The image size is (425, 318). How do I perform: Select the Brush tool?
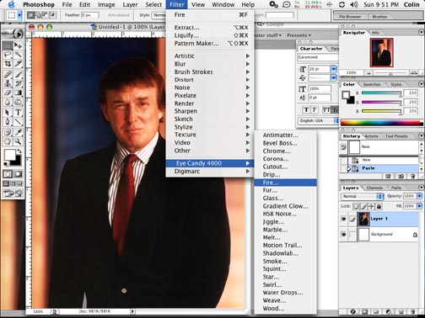[18, 75]
